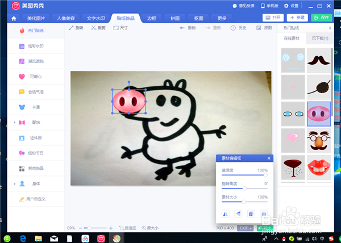Click the 裁剪 crop scissors tool
The image size is (341, 243).
tap(98, 28)
